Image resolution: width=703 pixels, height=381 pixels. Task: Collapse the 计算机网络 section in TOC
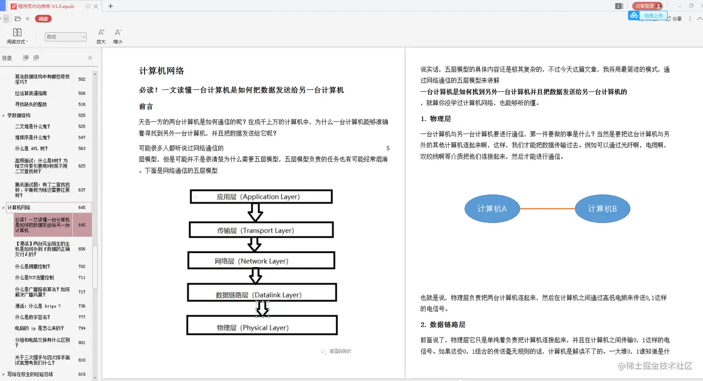tap(4, 207)
